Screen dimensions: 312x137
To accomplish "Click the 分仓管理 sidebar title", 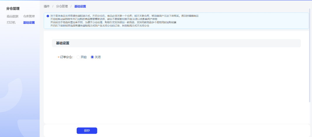I will (x=13, y=9).
